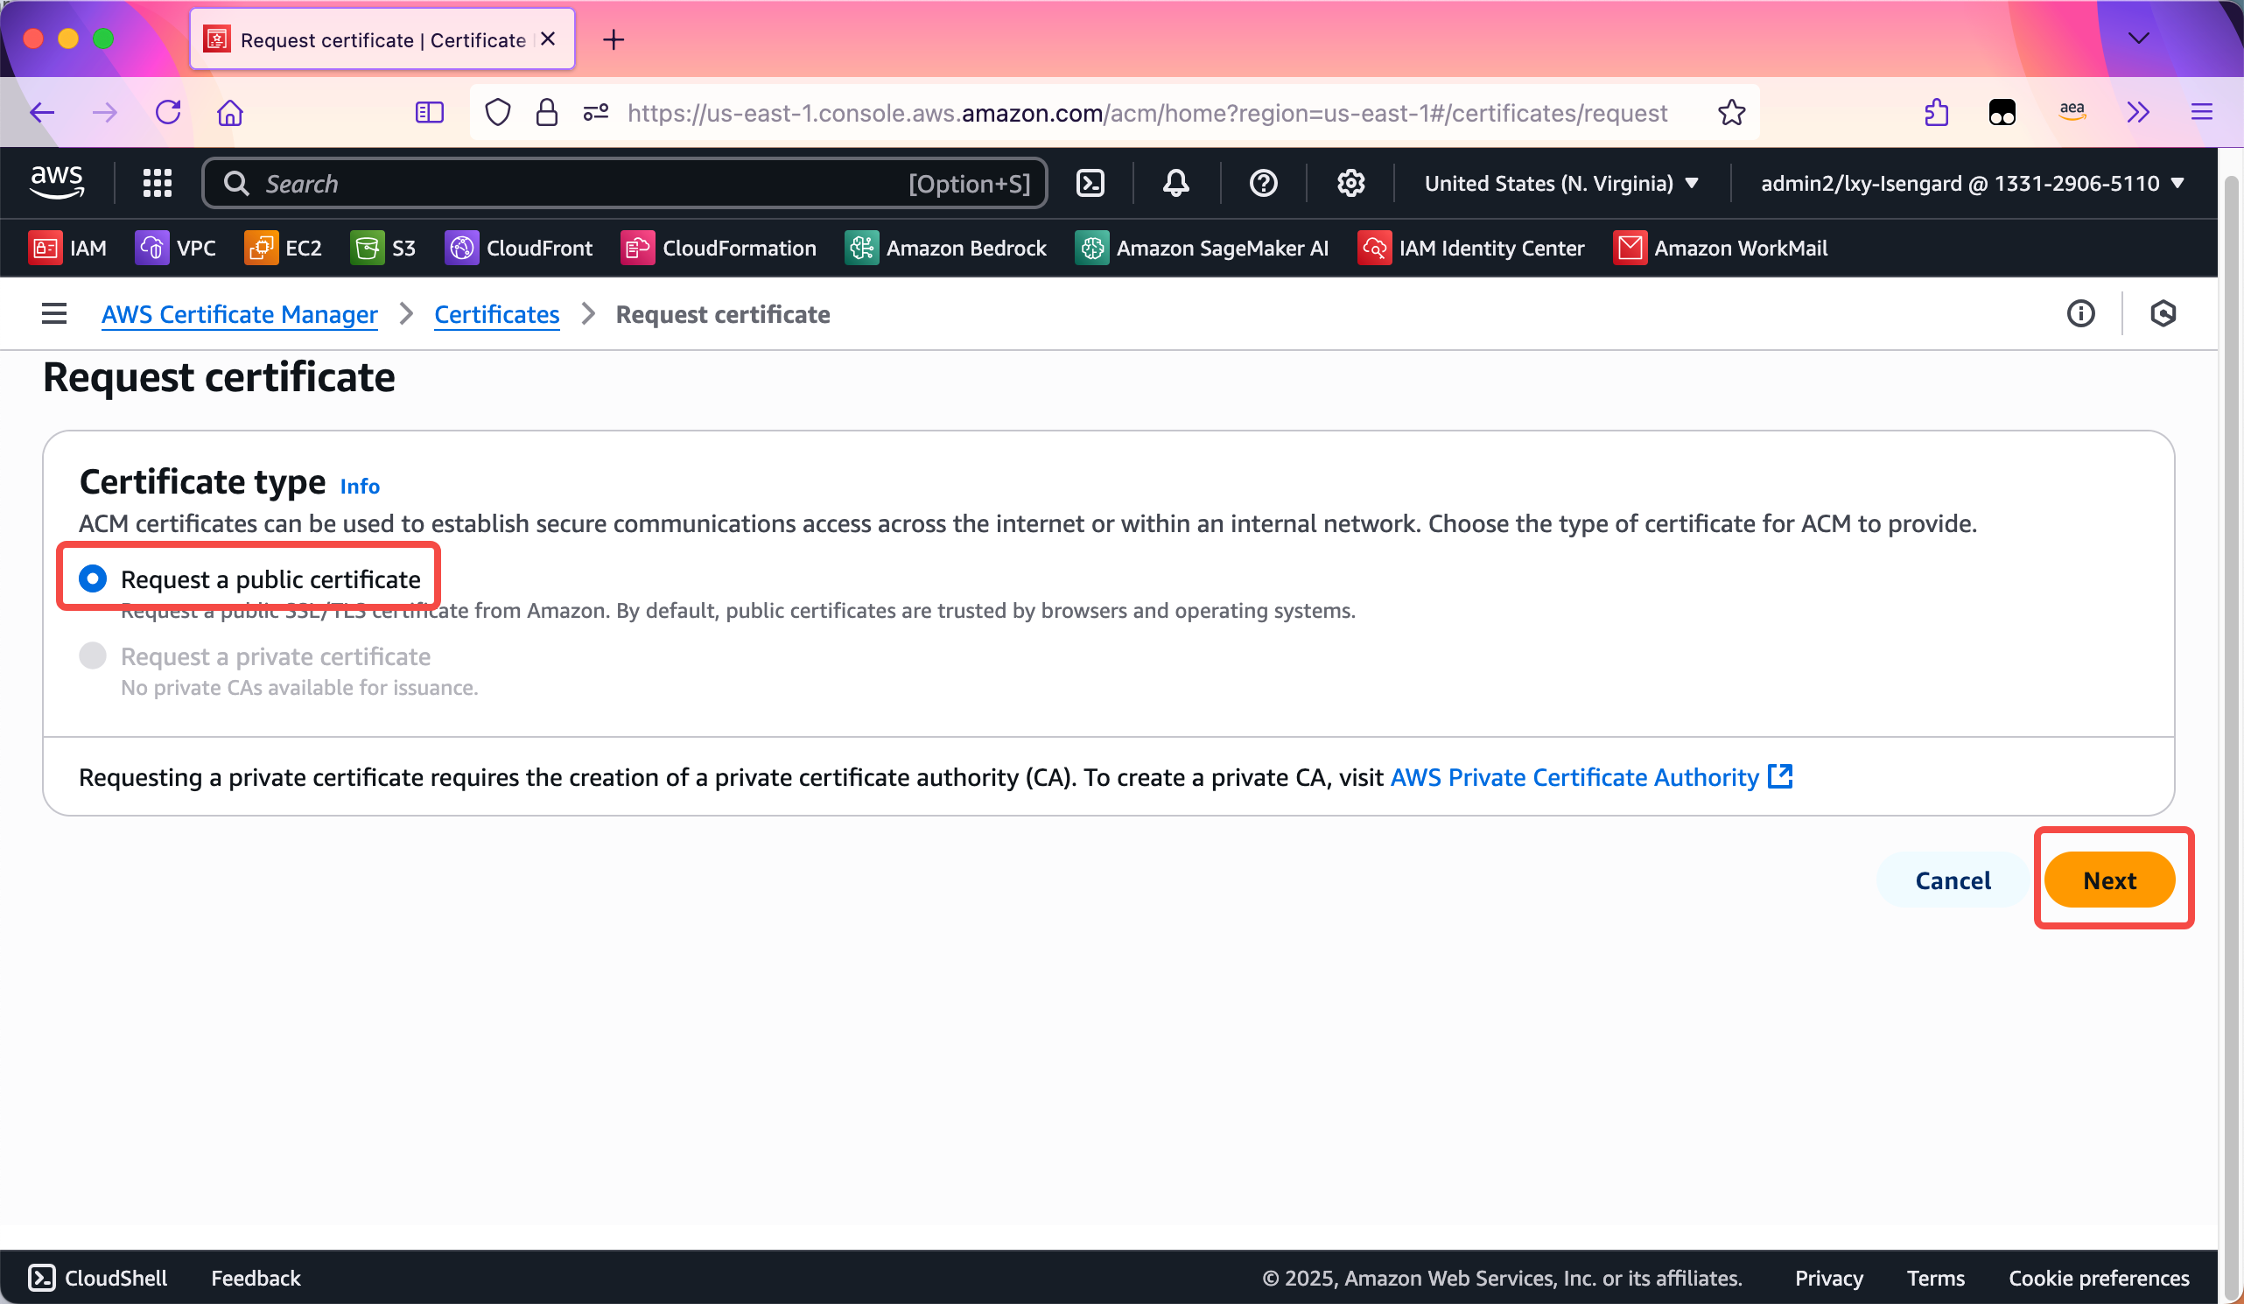Open the tracking protection shield icon
The height and width of the screenshot is (1304, 2244).
[x=498, y=112]
